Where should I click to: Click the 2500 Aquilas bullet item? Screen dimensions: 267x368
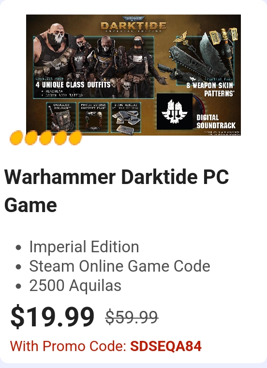pyautogui.click(x=75, y=285)
